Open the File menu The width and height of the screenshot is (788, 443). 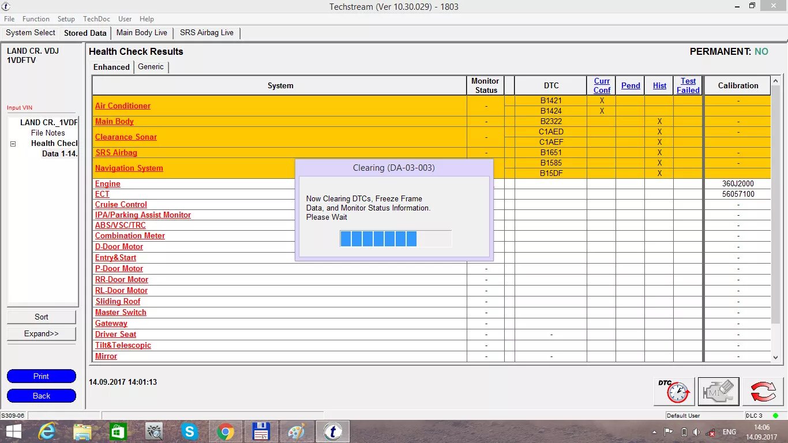click(x=9, y=19)
